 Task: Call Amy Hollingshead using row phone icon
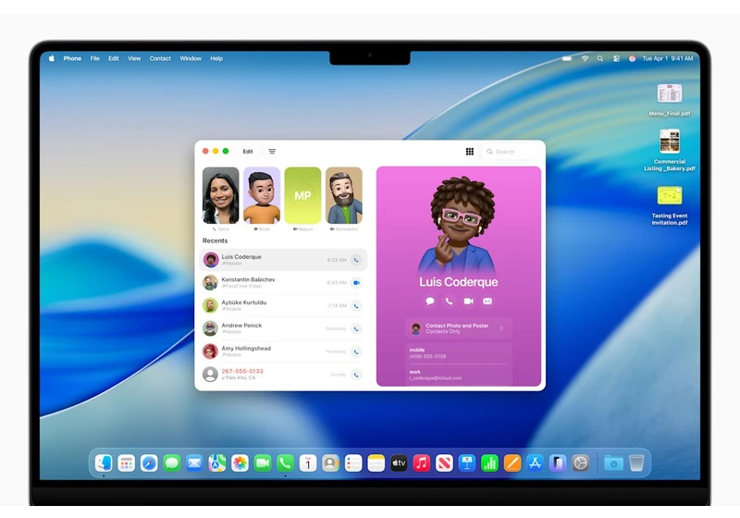tap(356, 351)
